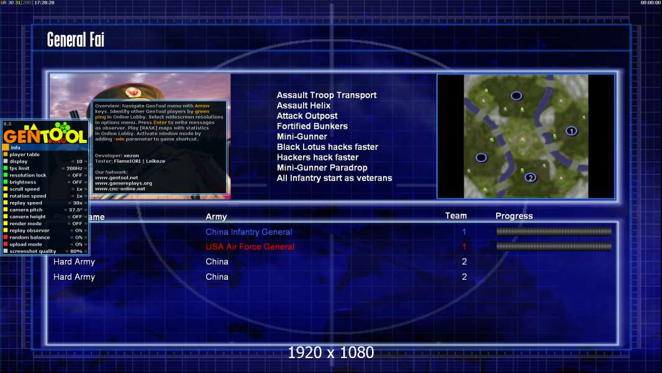Select the replay speed menu label
This screenshot has width=662, height=373.
(x=25, y=203)
